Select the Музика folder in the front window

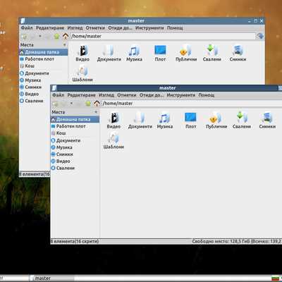click(x=165, y=121)
